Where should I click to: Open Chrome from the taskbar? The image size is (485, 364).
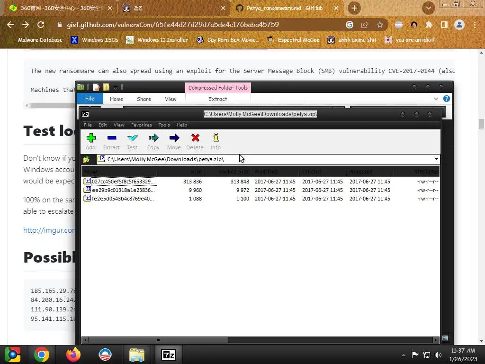click(42, 355)
